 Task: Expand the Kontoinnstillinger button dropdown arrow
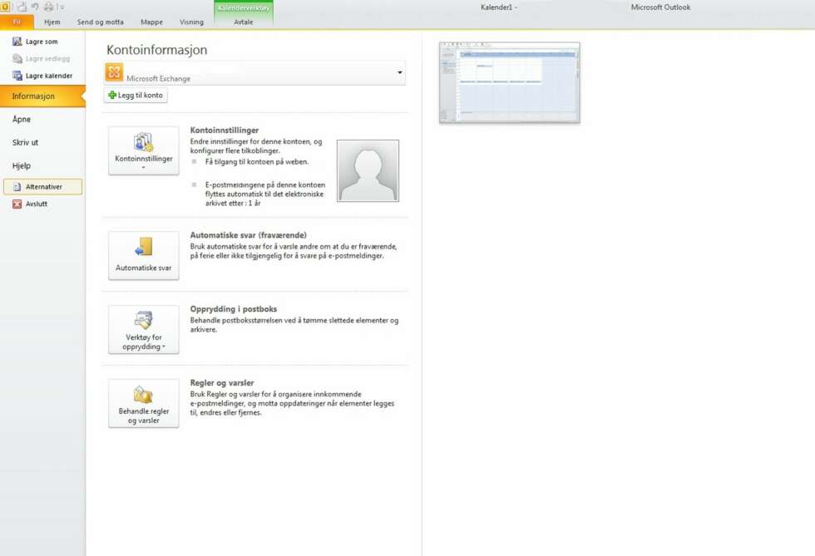pos(143,168)
